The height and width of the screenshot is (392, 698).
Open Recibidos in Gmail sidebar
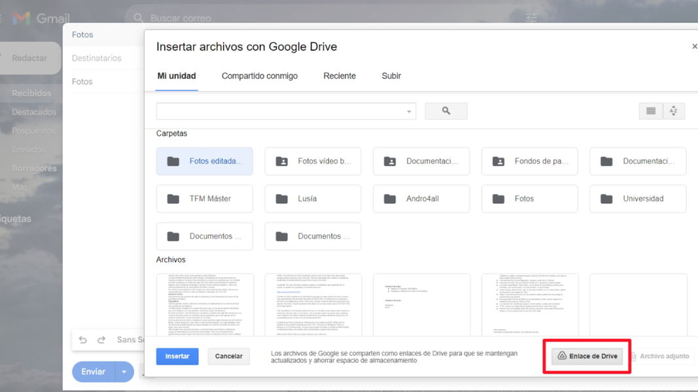pyautogui.click(x=31, y=93)
